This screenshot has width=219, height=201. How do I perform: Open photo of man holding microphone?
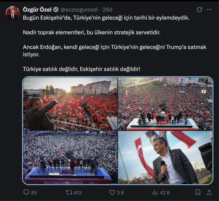click(x=165, y=157)
